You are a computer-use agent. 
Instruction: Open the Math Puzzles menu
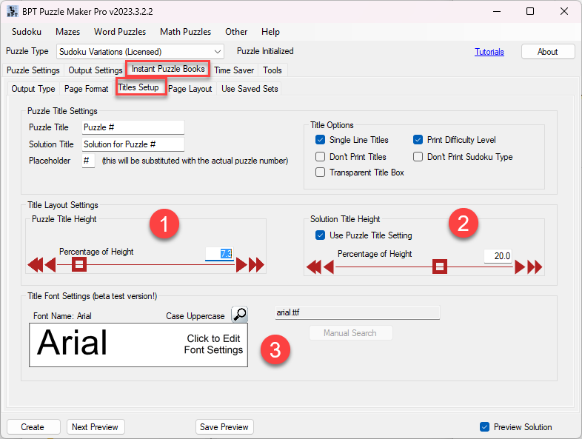pyautogui.click(x=185, y=32)
